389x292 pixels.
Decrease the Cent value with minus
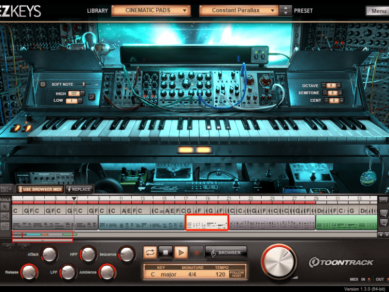326,100
